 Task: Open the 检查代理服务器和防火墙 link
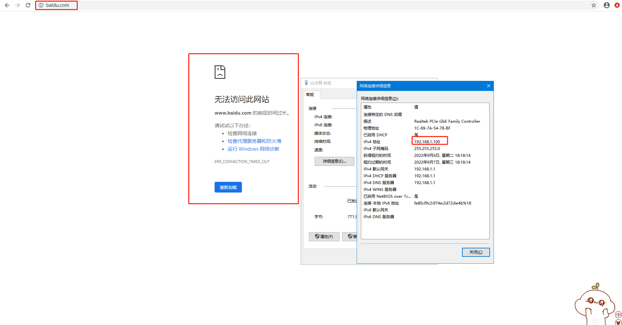(x=254, y=141)
